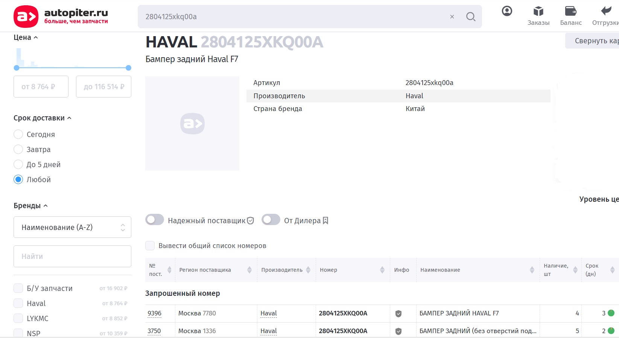The width and height of the screenshot is (619, 338).
Task: Open the user profile icon
Action: pos(507,11)
